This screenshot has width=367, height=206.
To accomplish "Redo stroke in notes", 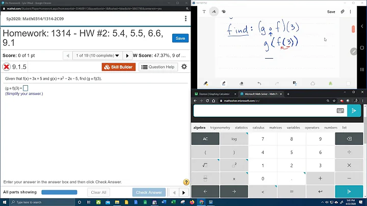I will pos(277,83).
